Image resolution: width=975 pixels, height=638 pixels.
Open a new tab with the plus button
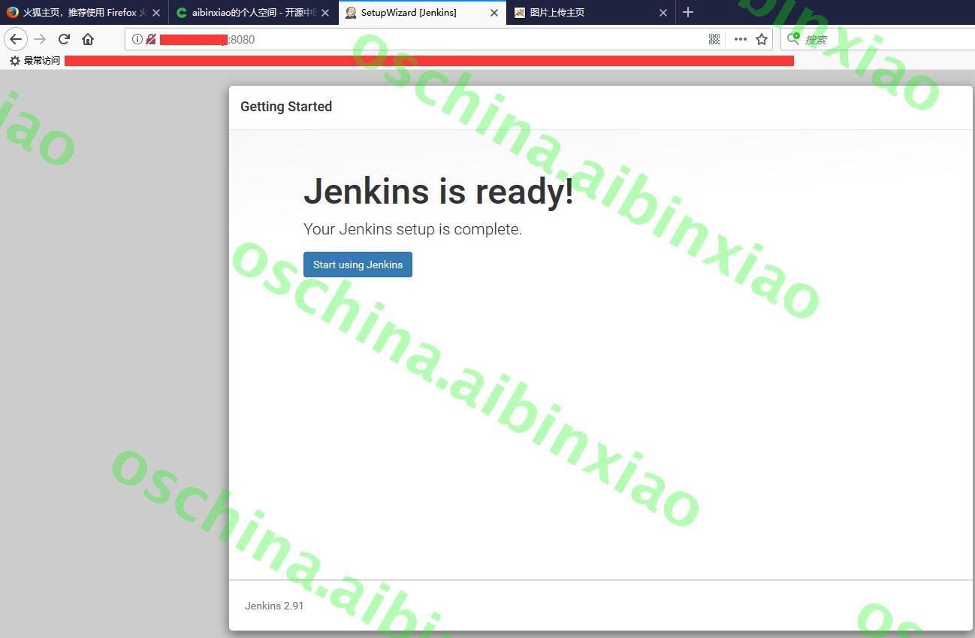pos(688,12)
